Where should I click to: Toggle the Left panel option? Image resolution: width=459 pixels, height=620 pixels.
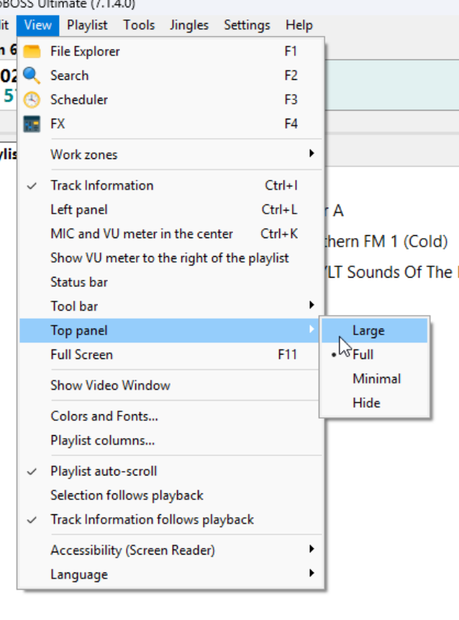coord(171,209)
